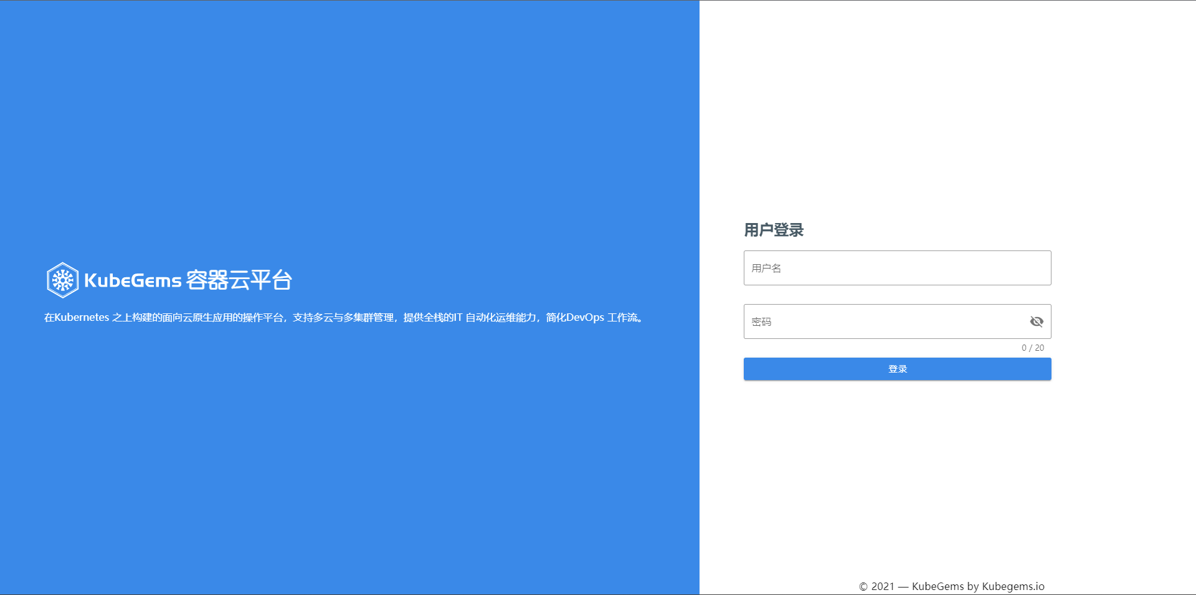Viewport: 1196px width, 595px height.
Task: Focus the 密码 password input field
Action: tap(897, 321)
